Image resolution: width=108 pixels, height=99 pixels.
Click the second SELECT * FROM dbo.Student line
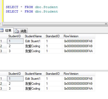click(x=32, y=11)
